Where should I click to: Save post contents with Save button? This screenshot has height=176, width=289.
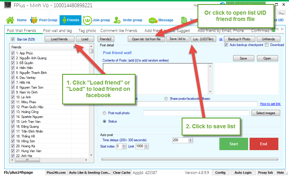(244, 58)
